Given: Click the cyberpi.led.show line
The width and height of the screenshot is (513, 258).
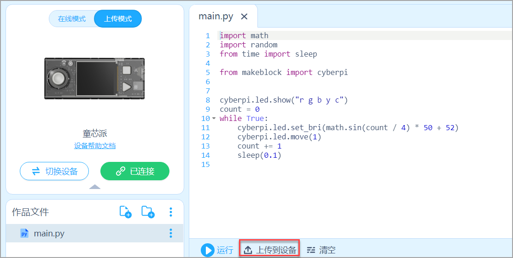Looking at the screenshot, I should click(284, 100).
